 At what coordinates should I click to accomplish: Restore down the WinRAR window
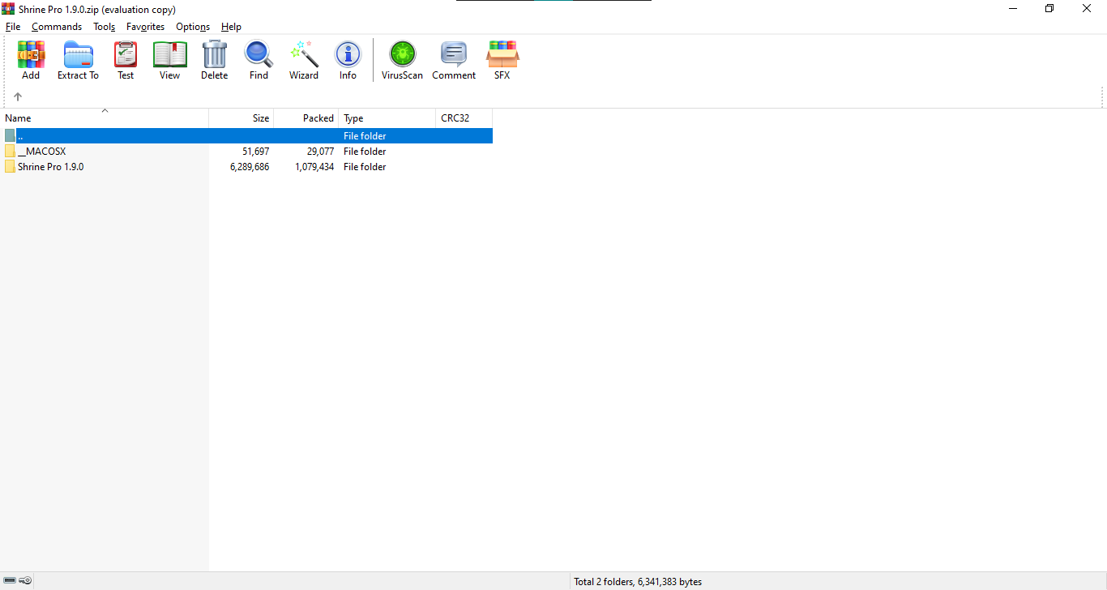1049,9
